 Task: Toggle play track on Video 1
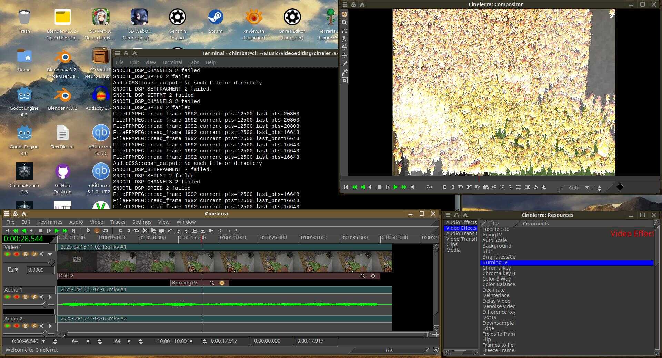pyautogui.click(x=7, y=254)
